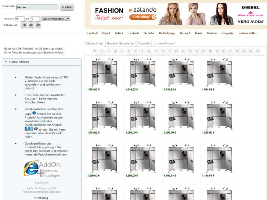Go to results page 13

click(176, 51)
